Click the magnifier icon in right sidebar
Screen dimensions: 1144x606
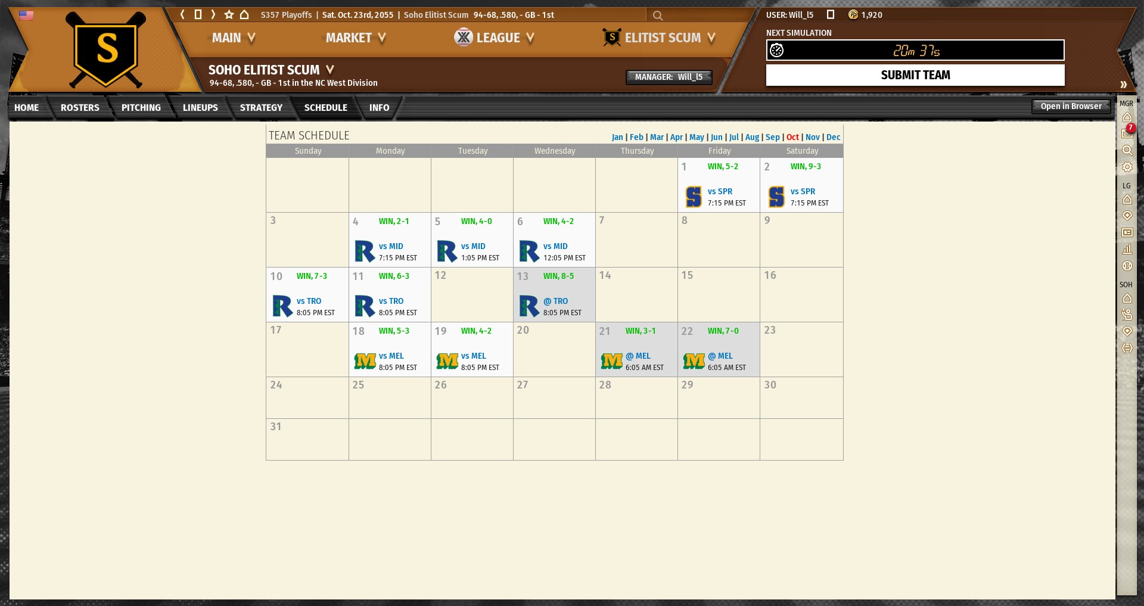coord(1127,151)
